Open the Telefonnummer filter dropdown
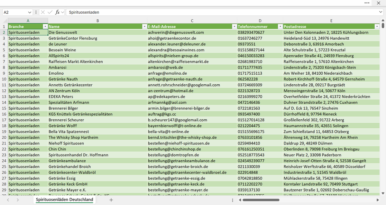Image resolution: width=386 pixels, height=205 pixels. (x=280, y=26)
